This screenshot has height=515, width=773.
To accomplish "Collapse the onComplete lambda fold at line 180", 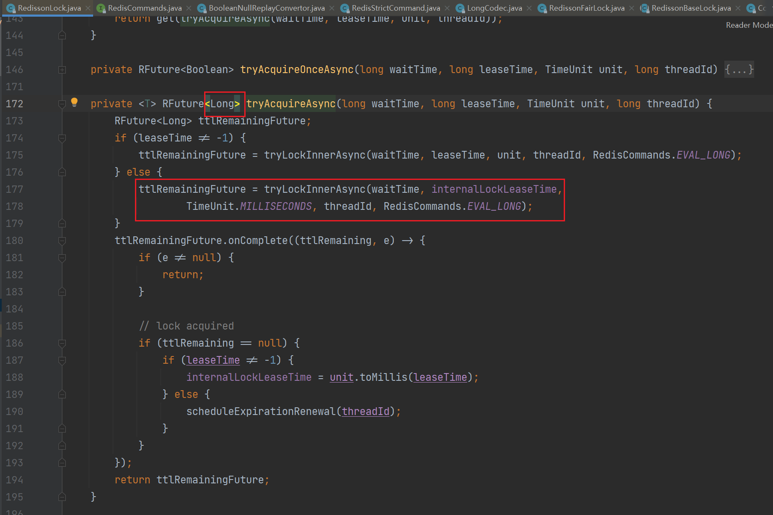I will (x=62, y=241).
